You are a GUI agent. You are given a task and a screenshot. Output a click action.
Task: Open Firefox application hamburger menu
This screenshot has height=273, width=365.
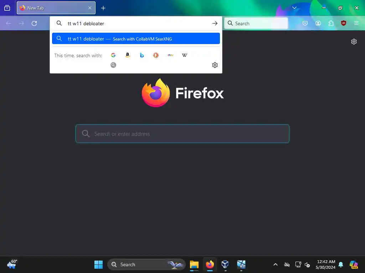[x=356, y=23]
